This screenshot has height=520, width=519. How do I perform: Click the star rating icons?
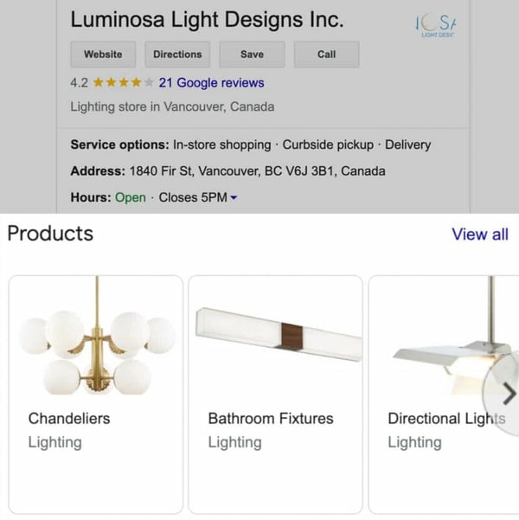124,82
